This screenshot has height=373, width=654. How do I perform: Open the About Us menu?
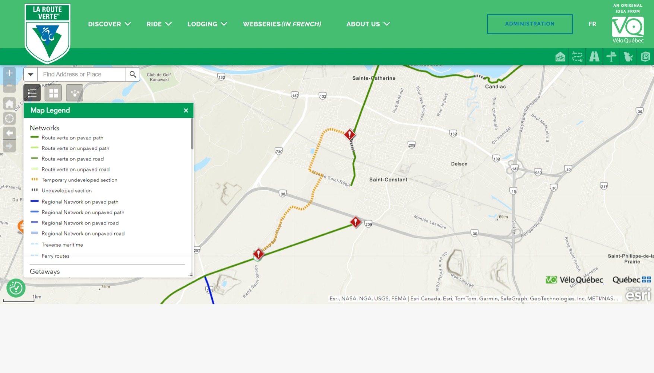[x=368, y=24]
